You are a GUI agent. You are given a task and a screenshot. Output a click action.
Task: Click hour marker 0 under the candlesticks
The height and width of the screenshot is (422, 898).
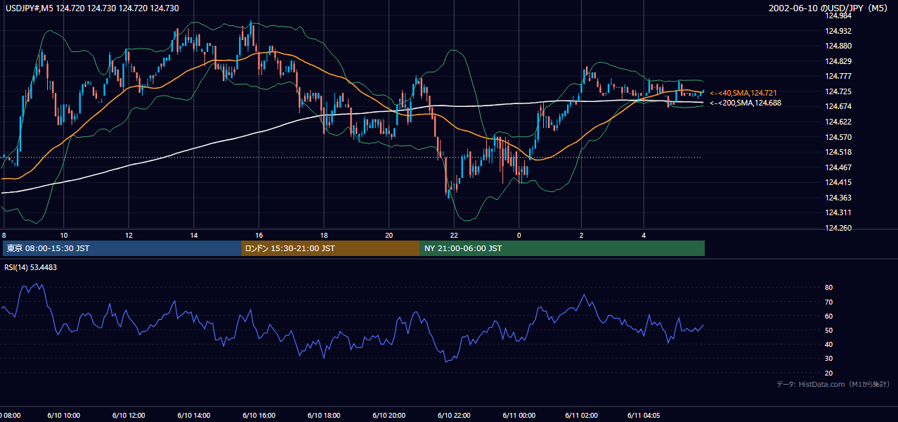pos(519,235)
